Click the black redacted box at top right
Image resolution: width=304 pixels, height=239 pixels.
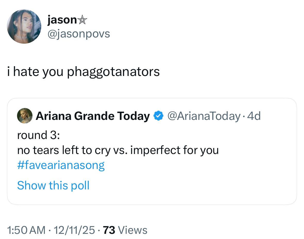(268, 20)
